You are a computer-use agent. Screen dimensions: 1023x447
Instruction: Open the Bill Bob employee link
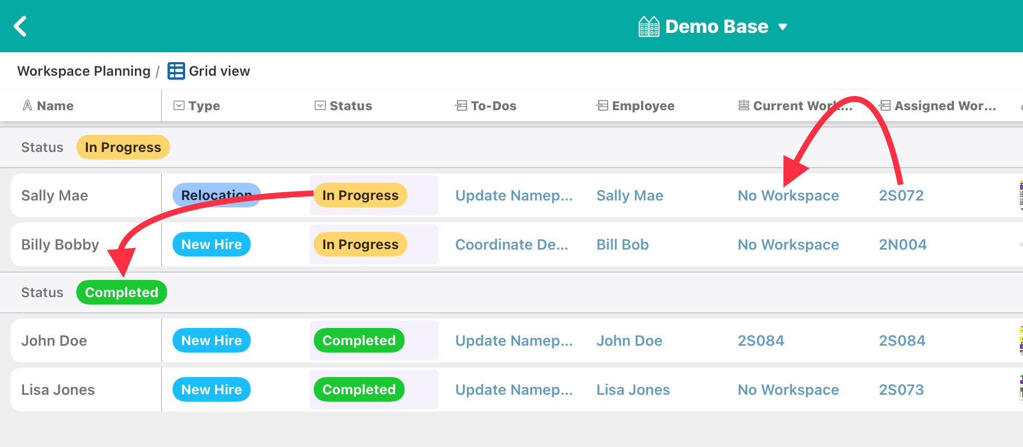[622, 244]
